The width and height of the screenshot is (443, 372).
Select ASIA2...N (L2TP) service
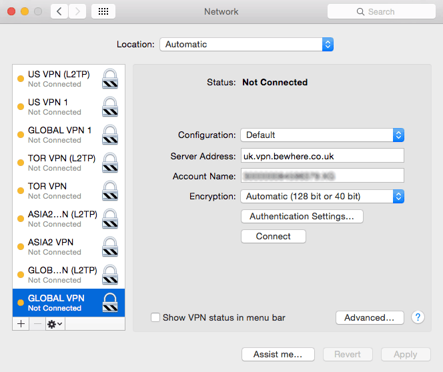[x=69, y=219]
